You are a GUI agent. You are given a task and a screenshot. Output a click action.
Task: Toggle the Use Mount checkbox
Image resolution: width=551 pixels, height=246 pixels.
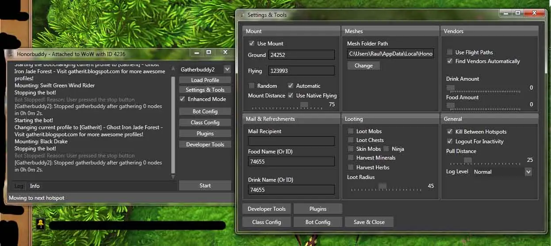252,43
